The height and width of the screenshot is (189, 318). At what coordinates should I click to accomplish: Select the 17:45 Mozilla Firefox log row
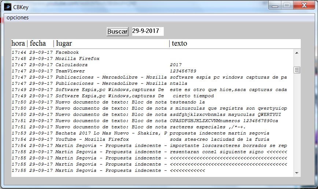tap(152, 59)
